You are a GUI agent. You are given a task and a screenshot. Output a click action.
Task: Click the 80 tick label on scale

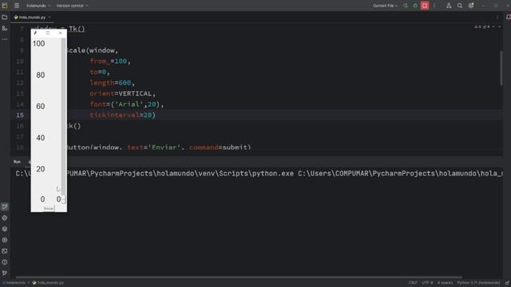tap(41, 75)
